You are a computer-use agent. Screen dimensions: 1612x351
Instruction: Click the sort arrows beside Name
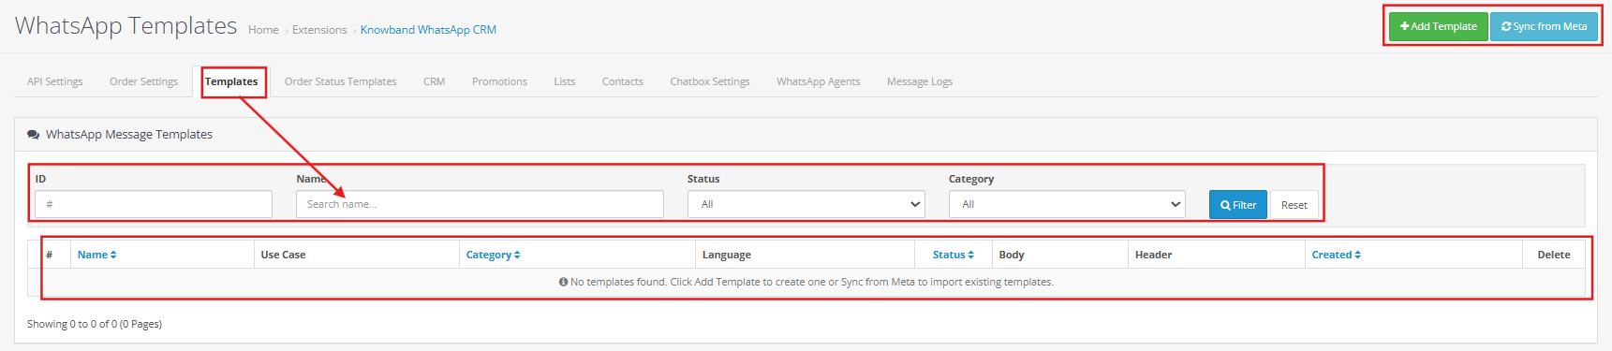click(113, 255)
